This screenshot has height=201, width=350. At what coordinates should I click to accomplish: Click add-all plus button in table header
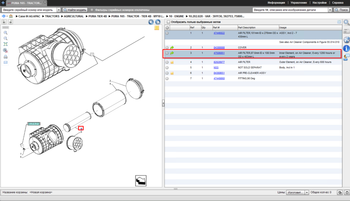click(x=167, y=28)
